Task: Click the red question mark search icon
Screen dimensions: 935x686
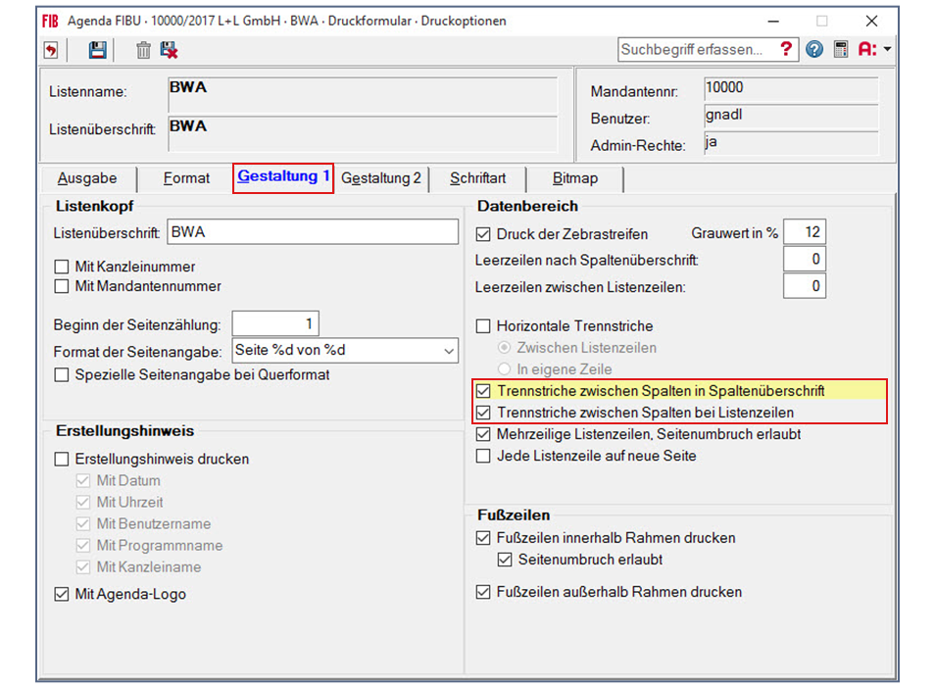Action: [785, 49]
